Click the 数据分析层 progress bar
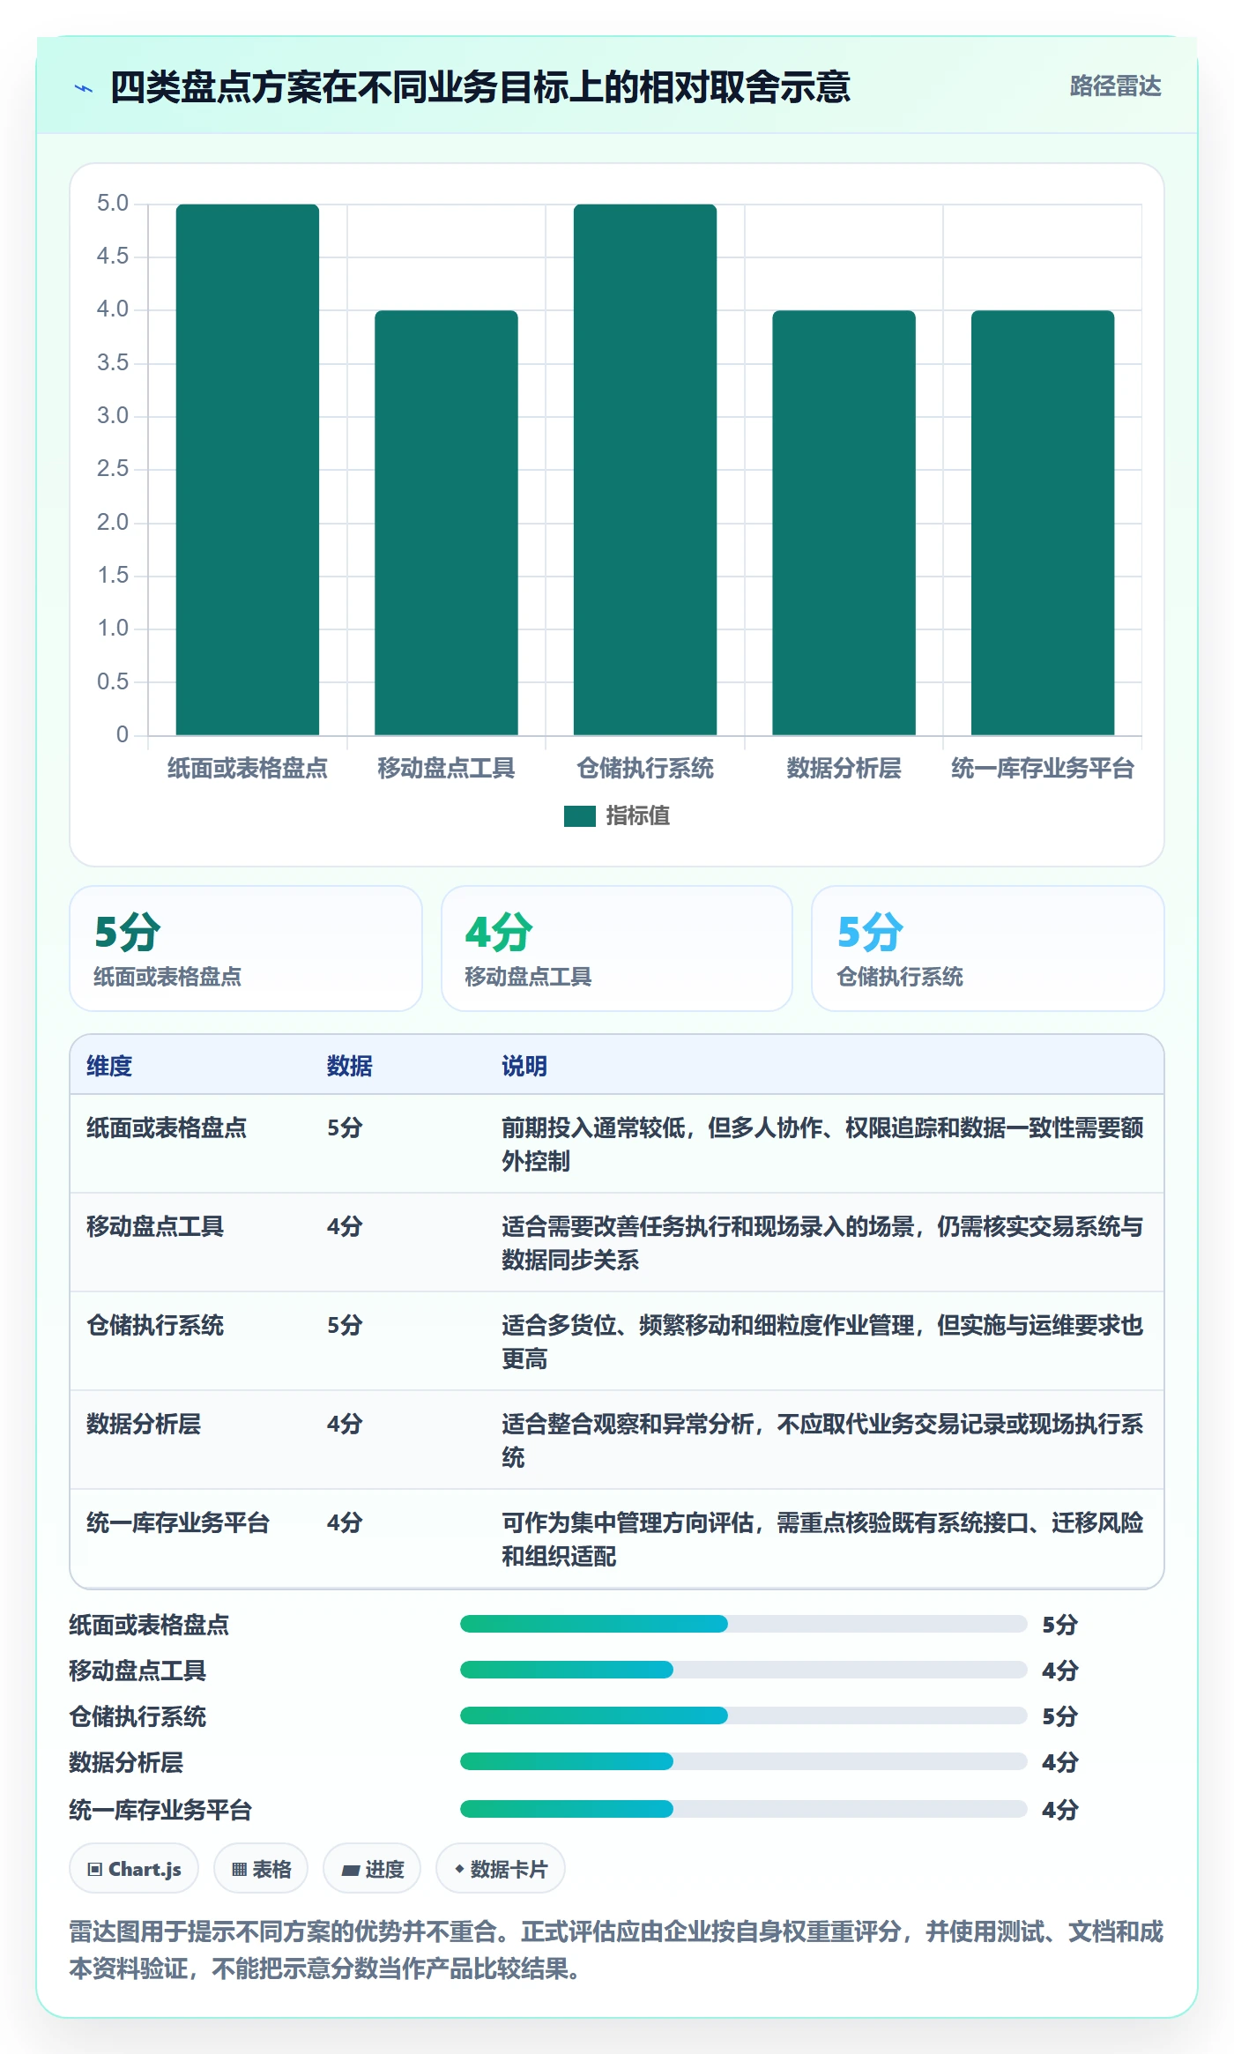 [744, 1761]
